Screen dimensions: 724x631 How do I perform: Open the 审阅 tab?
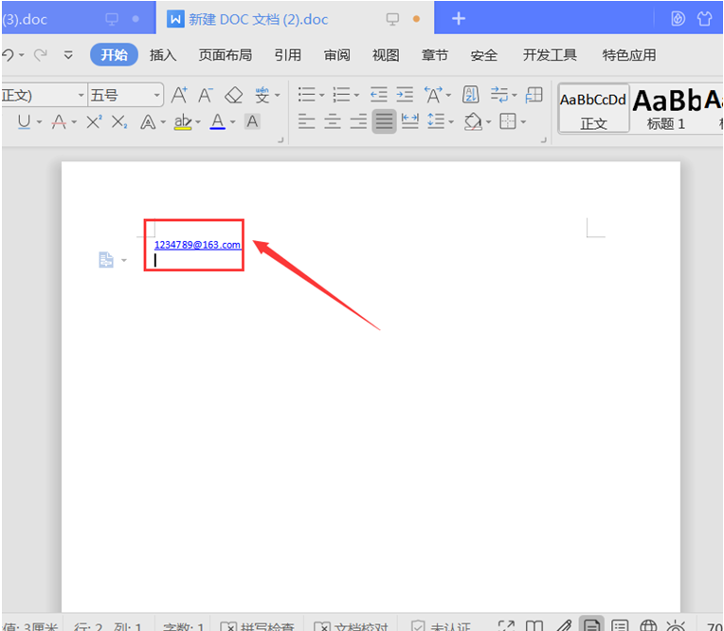tap(337, 55)
